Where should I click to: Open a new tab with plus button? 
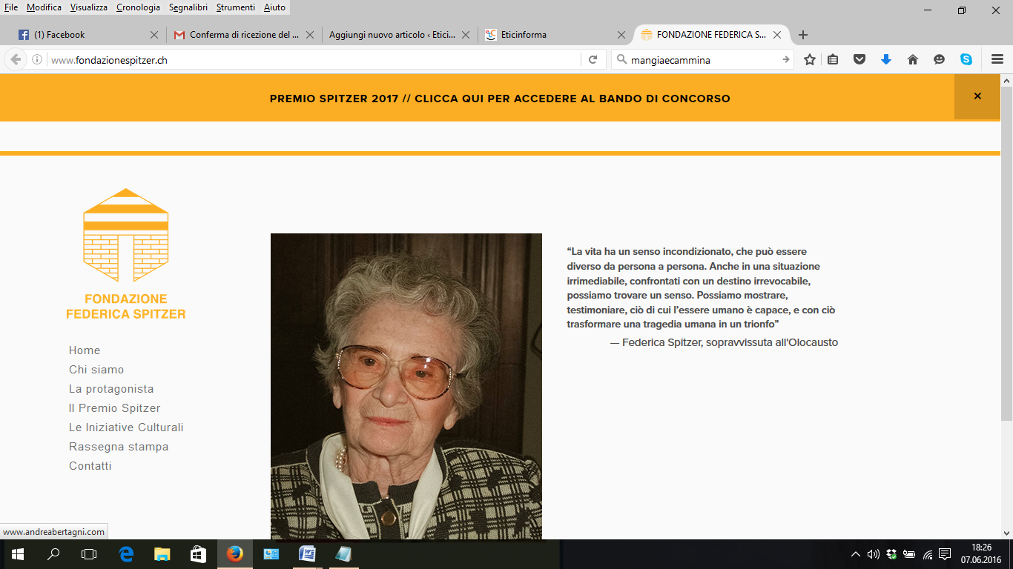(x=803, y=35)
